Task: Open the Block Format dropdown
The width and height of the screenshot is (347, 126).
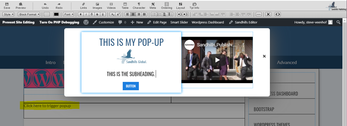Action: point(29,14)
